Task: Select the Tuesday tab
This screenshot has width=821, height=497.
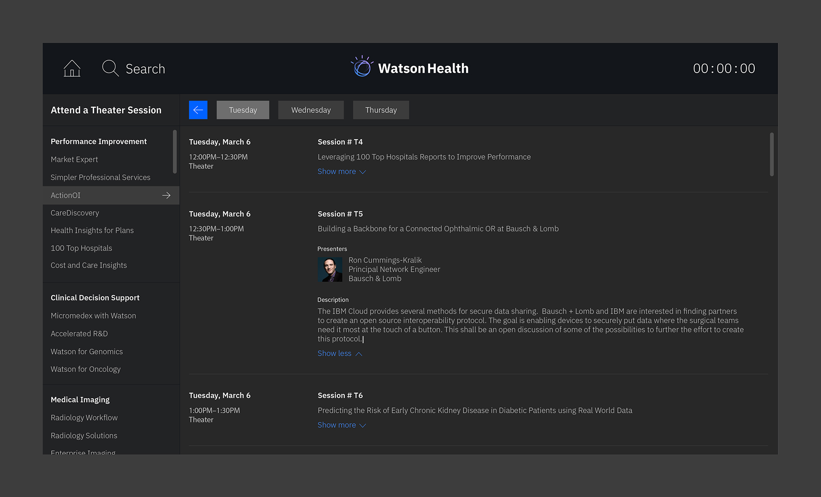Action: pyautogui.click(x=242, y=110)
